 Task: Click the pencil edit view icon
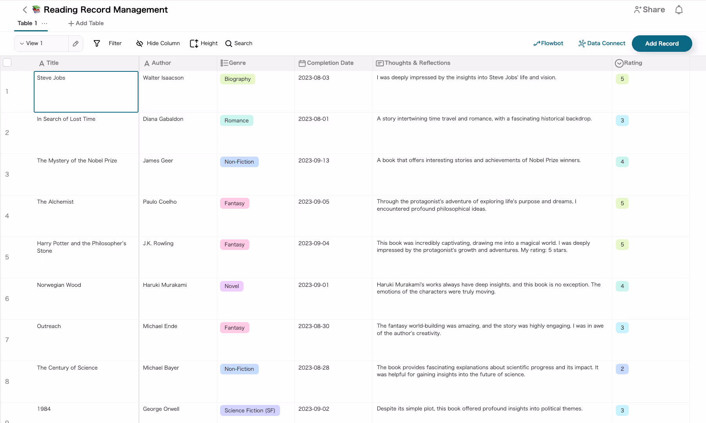pos(76,44)
